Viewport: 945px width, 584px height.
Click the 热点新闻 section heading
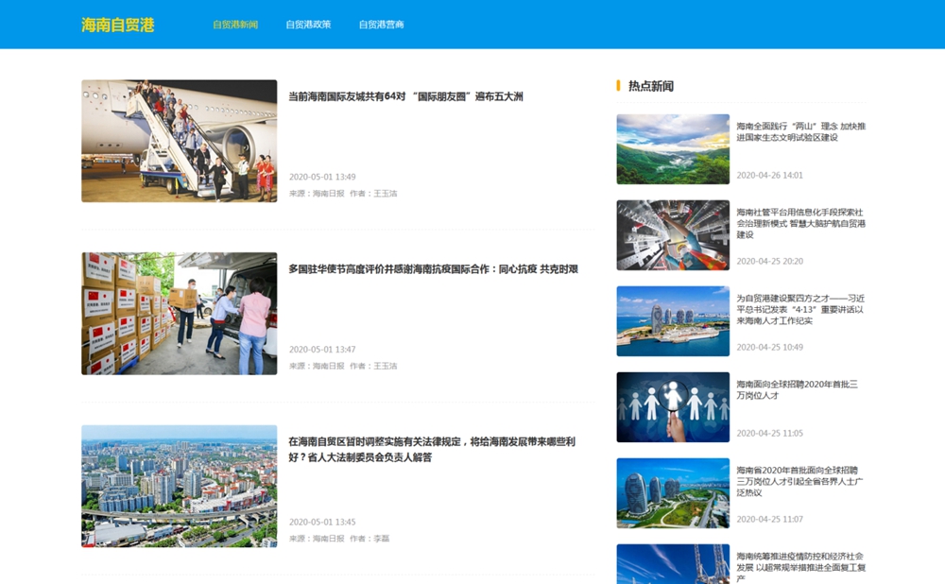click(x=651, y=86)
